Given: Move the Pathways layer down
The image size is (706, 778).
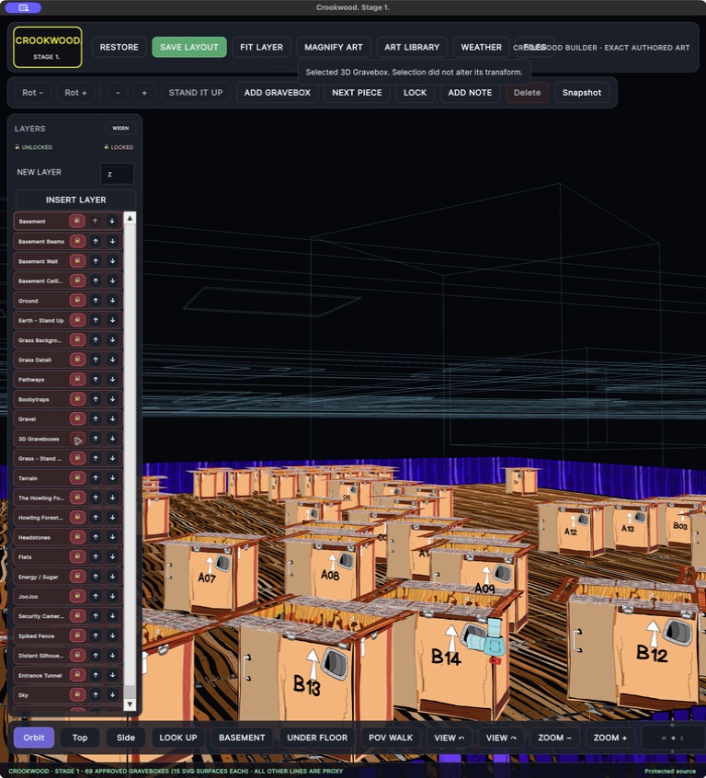Looking at the screenshot, I should click(113, 379).
